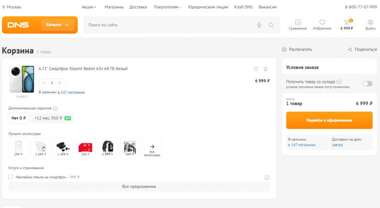Click the magnifier search icon
This screenshot has width=380, height=208.
(x=271, y=25)
